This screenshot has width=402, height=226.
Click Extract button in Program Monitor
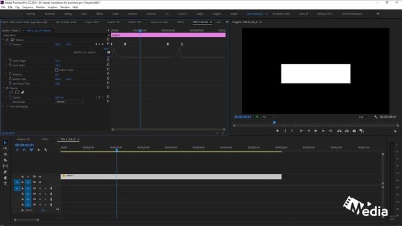pos(347,131)
